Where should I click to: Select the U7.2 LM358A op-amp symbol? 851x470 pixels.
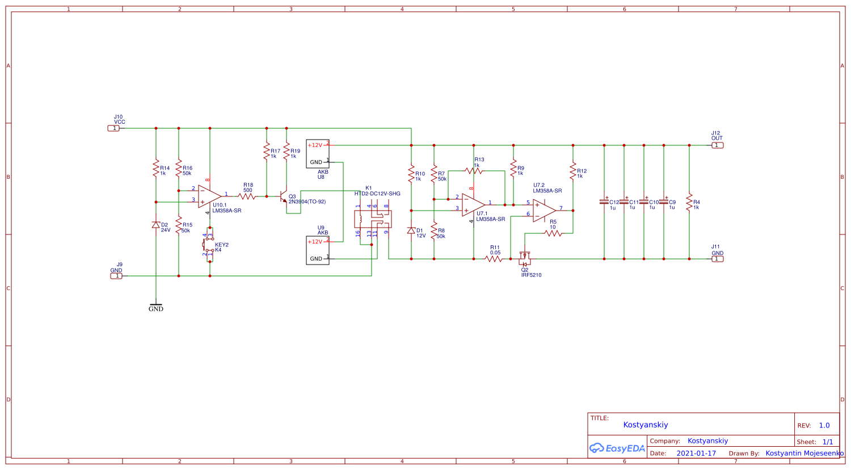(544, 211)
